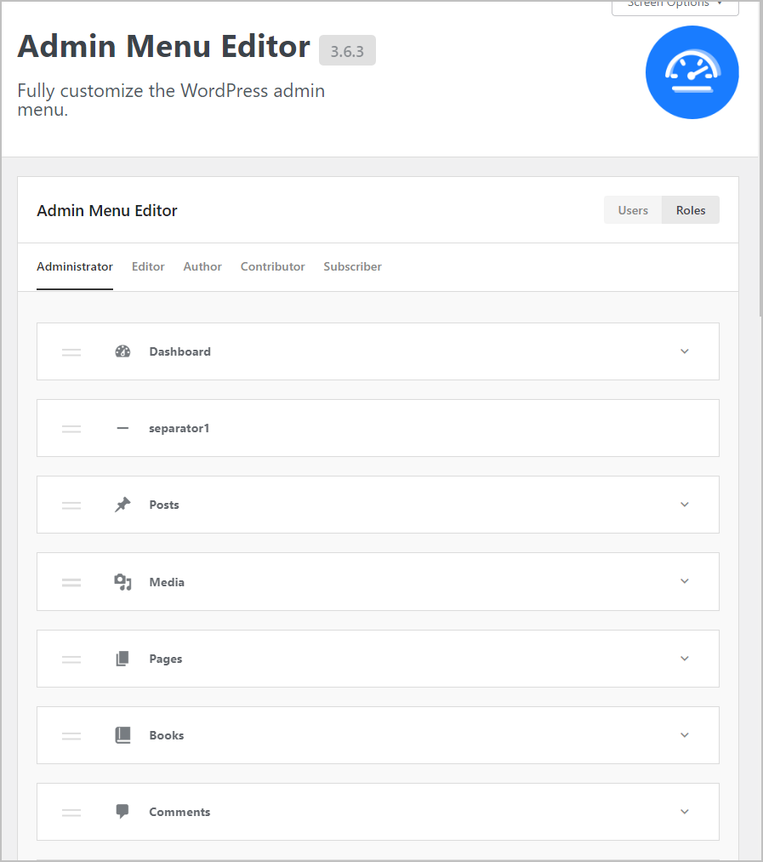Click the Media camera-music icon
763x862 pixels.
(122, 582)
